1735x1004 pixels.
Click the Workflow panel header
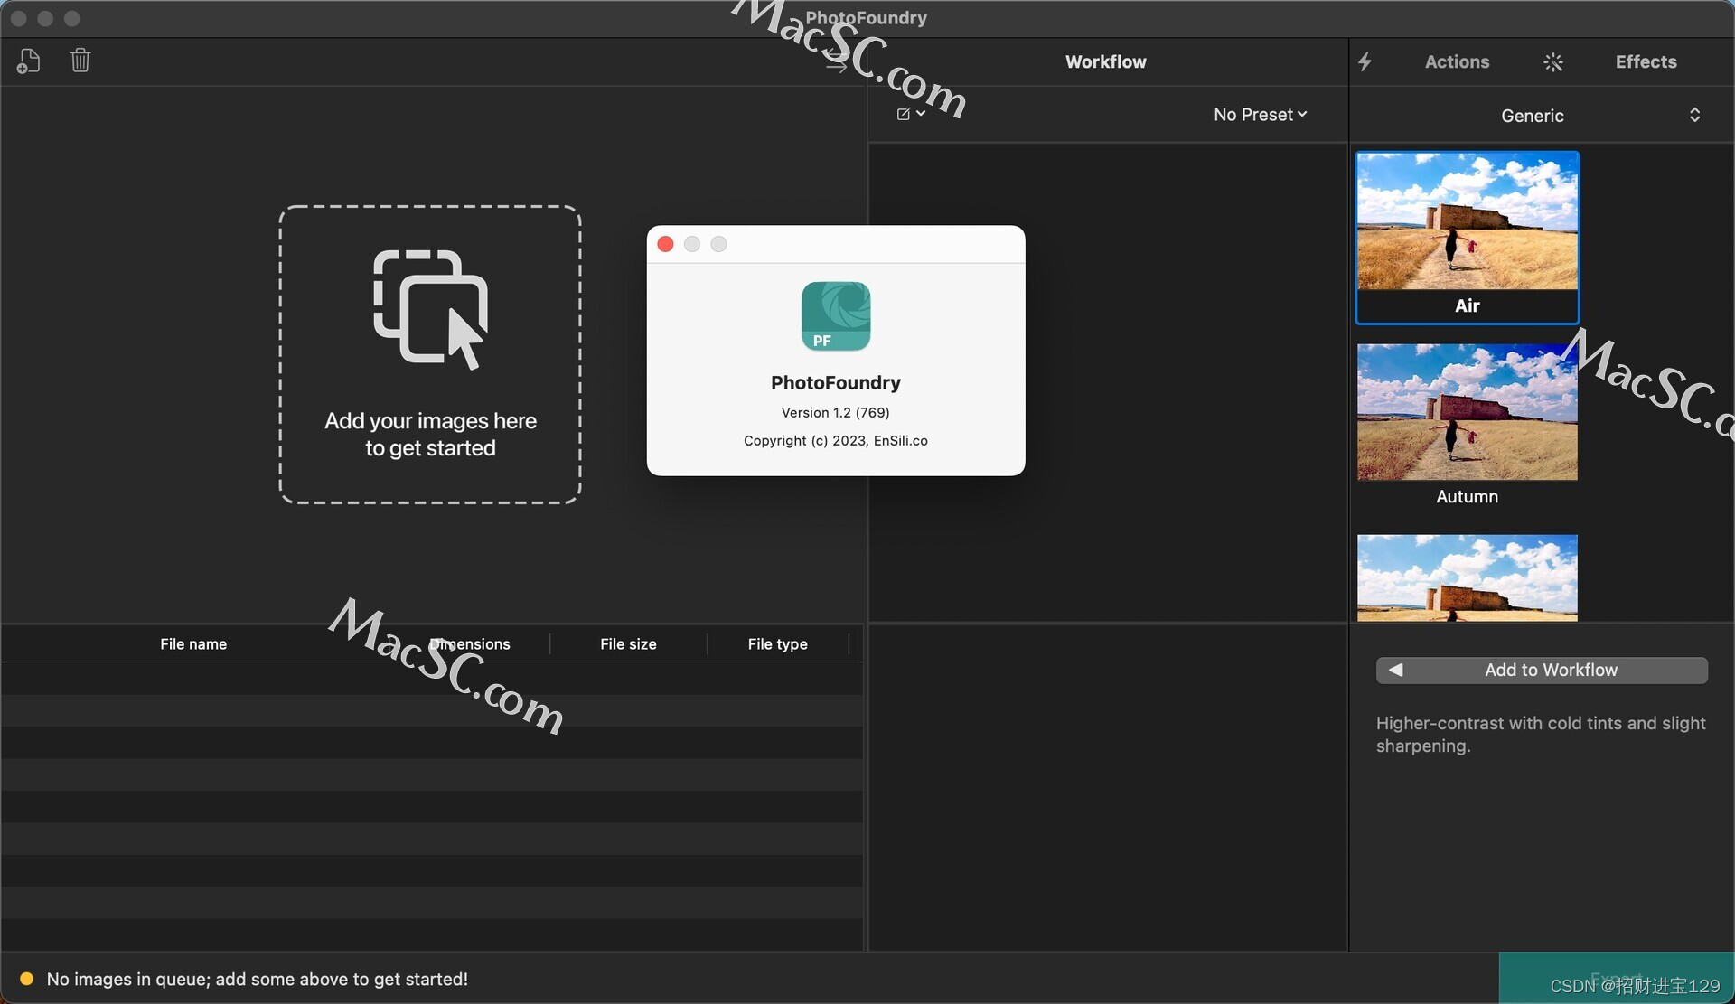tap(1105, 61)
